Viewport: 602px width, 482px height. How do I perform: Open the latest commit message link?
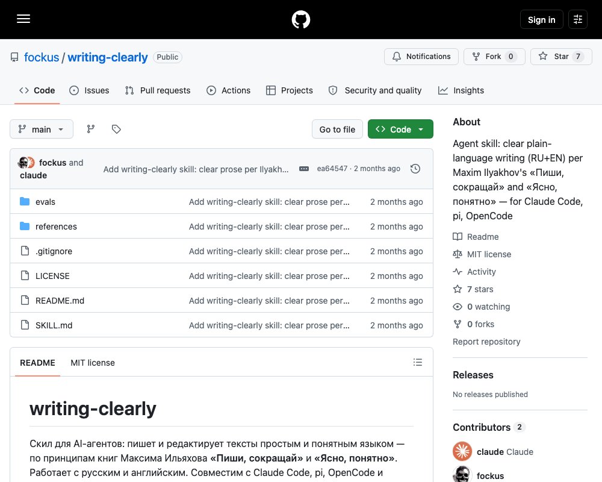tap(196, 169)
